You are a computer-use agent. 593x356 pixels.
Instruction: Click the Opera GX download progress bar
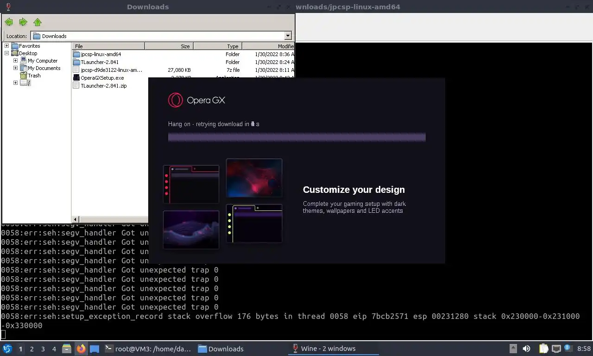coord(296,137)
